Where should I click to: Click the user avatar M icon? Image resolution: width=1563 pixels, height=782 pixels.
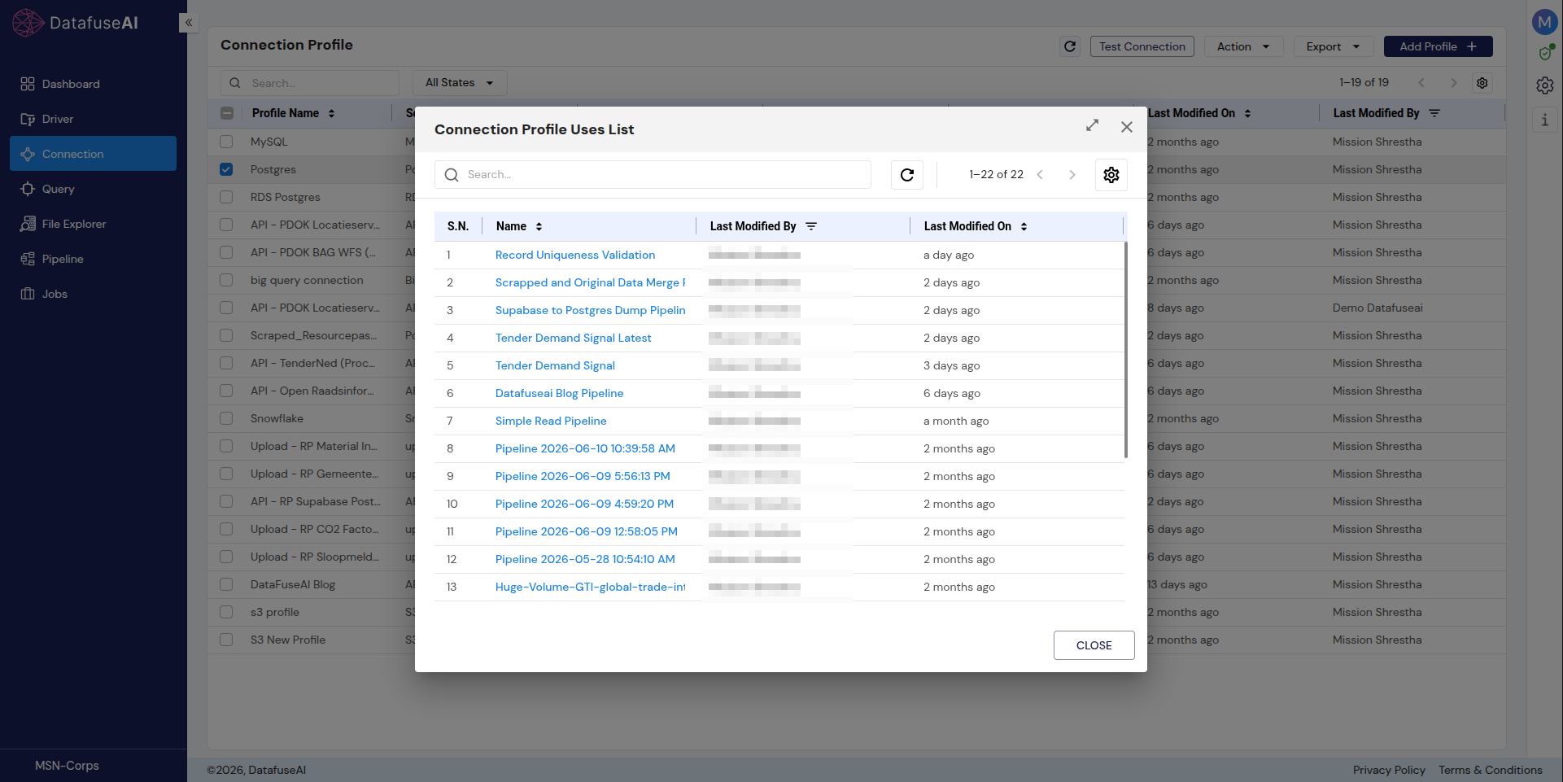coord(1544,22)
